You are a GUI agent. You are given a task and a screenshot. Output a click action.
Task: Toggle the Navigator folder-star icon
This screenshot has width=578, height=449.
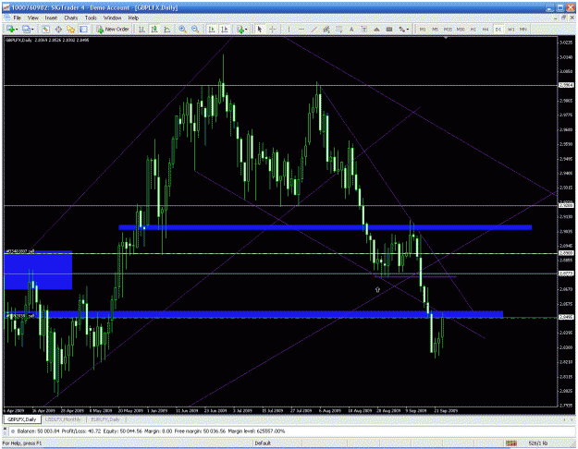71,29
